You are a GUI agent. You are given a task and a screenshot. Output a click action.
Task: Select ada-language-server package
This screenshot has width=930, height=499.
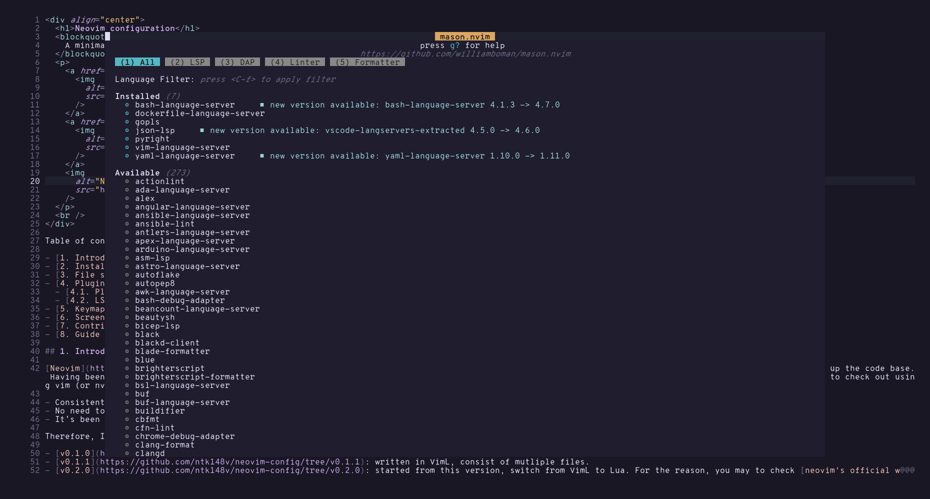click(x=182, y=189)
